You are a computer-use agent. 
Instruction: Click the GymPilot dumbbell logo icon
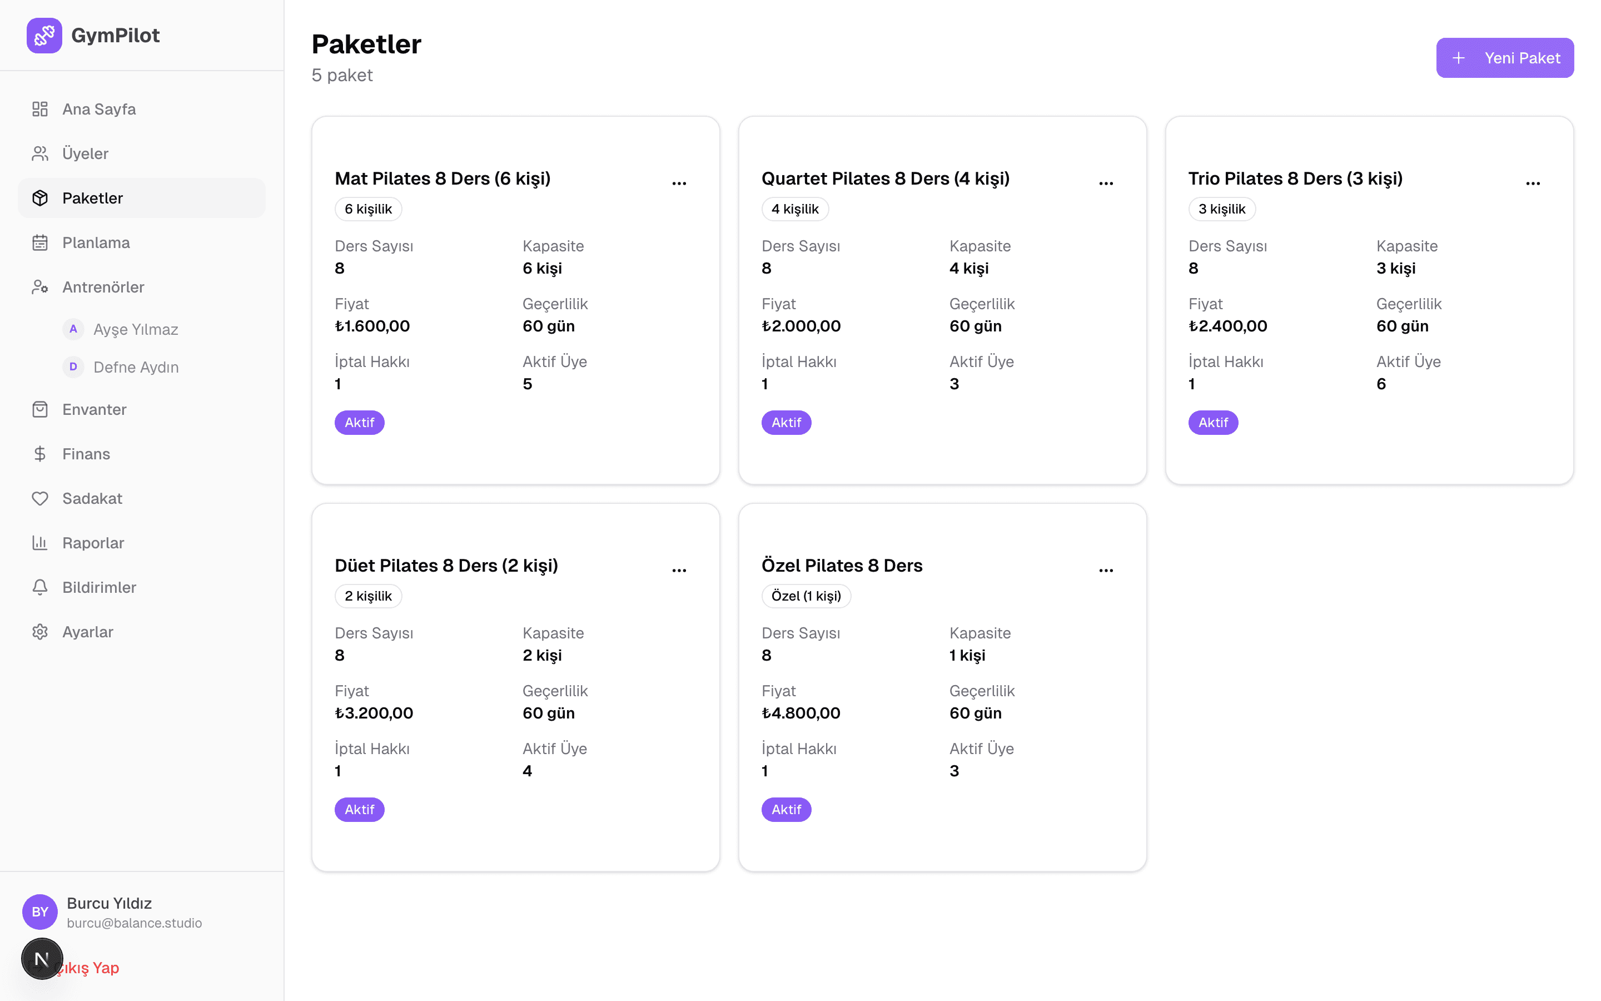(44, 35)
